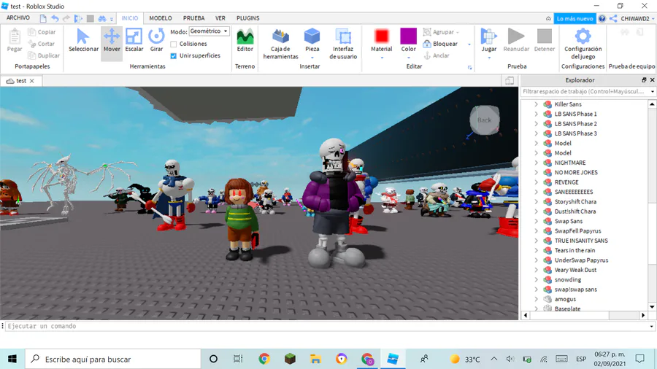This screenshot has height=369, width=657.
Task: Click Cortar in clipboard group
Action: (x=42, y=44)
